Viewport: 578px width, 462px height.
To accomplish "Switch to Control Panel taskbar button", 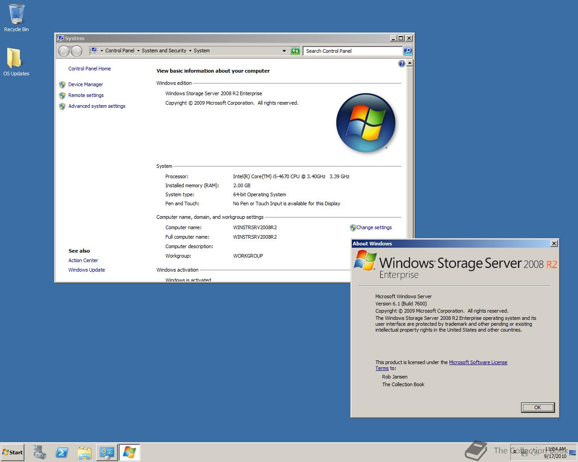I will click(x=107, y=452).
